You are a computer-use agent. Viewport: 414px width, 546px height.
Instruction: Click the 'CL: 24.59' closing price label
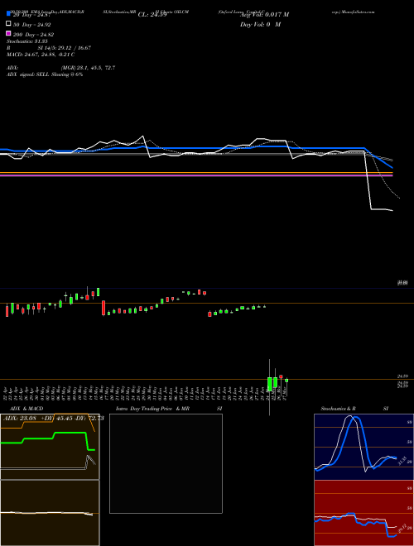152,15
